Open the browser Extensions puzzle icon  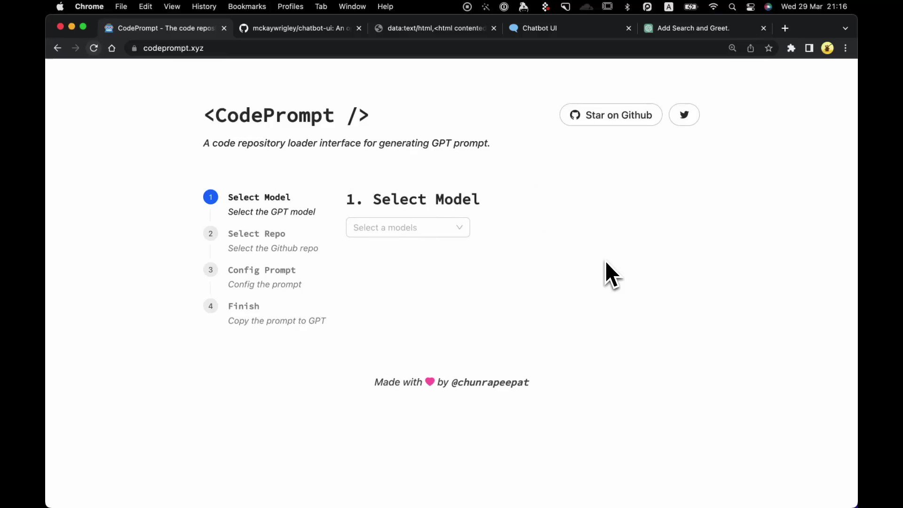tap(792, 48)
